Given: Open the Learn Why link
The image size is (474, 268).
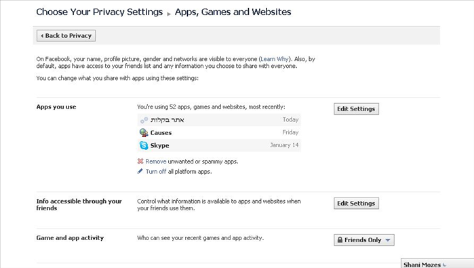Looking at the screenshot, I should coord(275,59).
